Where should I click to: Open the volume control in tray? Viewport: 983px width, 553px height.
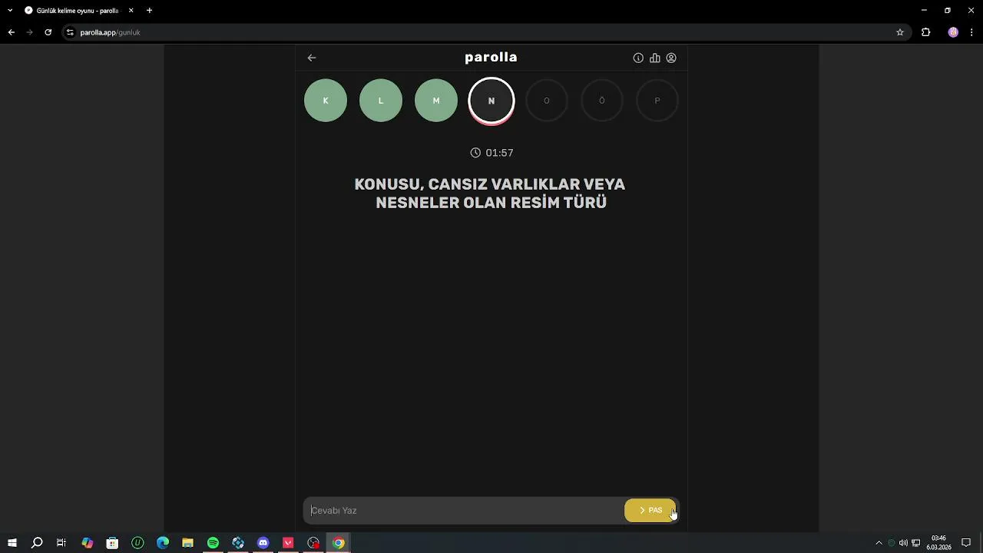point(903,543)
